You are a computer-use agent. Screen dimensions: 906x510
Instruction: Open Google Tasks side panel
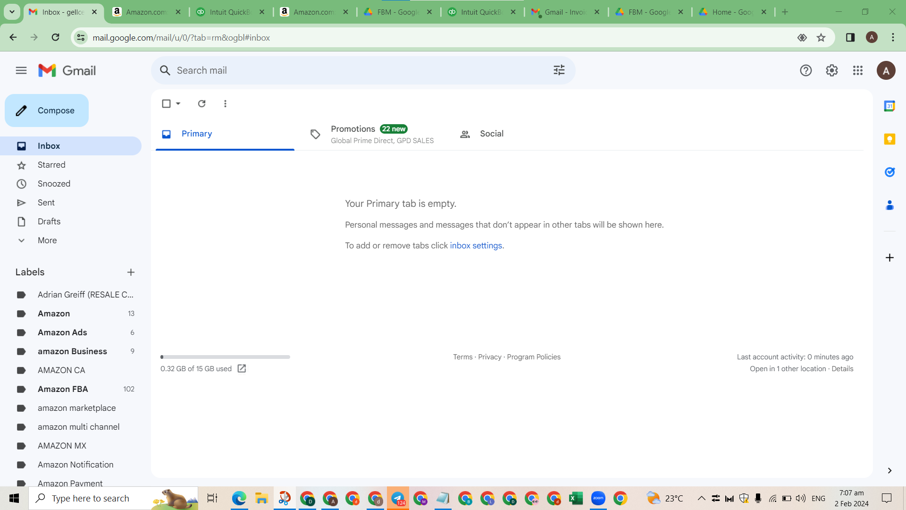(x=889, y=172)
